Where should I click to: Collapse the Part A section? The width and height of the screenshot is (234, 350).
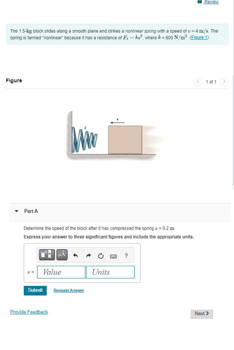pos(16,211)
